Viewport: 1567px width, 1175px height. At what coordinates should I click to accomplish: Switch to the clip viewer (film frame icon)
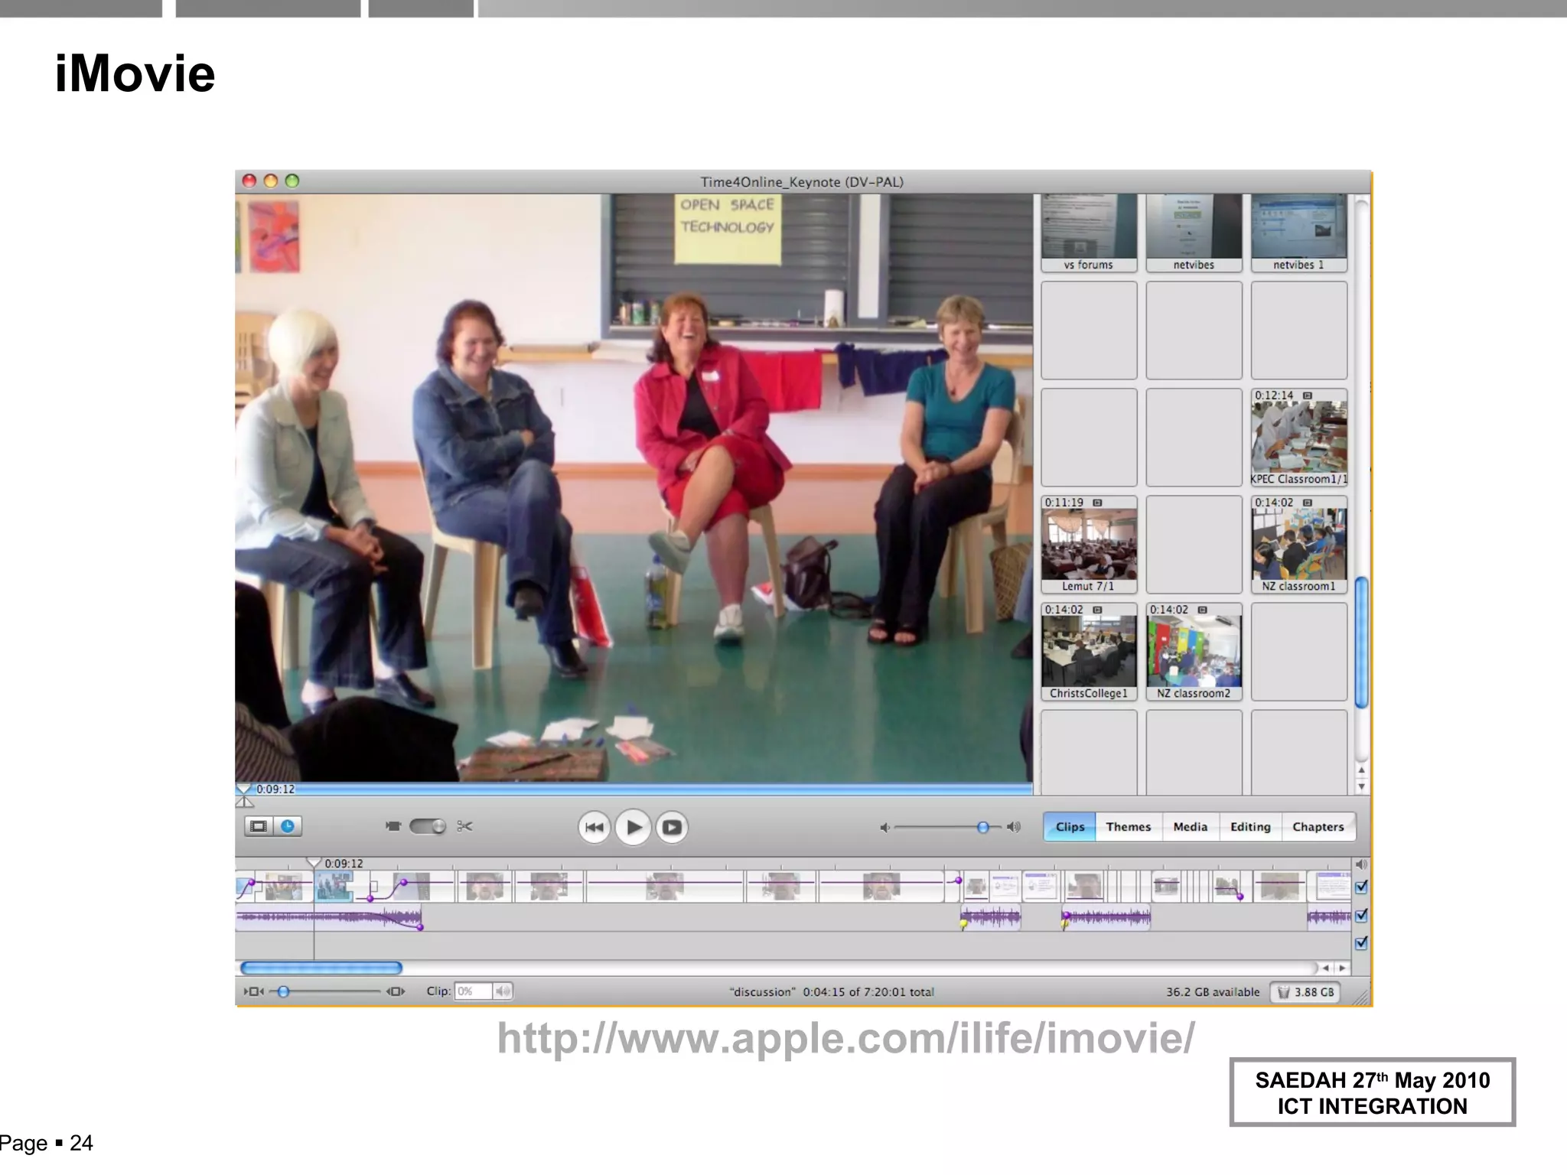[259, 826]
